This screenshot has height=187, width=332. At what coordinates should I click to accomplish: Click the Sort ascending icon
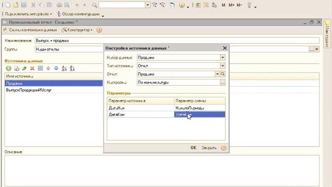coord(64,68)
